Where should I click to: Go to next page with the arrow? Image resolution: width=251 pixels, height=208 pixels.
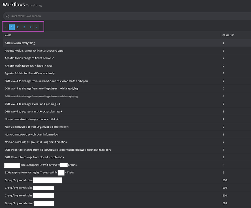(37, 27)
